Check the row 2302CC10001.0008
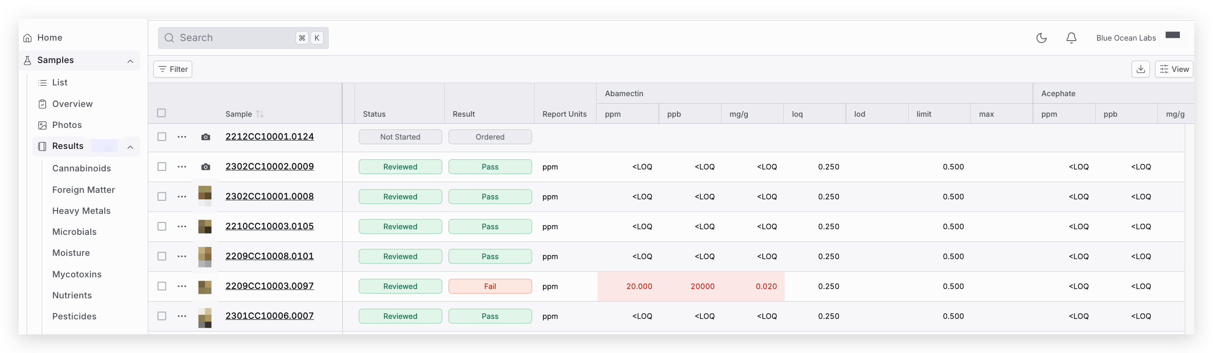Screen dimensions: 1213x353 [x=162, y=197]
